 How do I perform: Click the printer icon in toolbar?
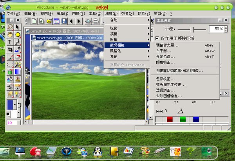96,21
